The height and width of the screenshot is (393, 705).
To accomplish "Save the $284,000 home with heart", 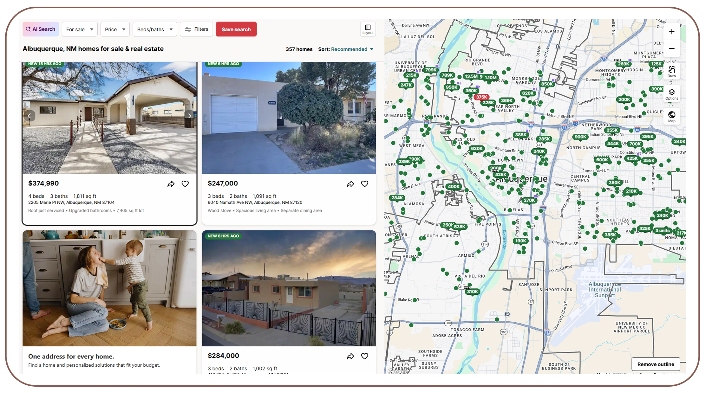I will coord(365,356).
